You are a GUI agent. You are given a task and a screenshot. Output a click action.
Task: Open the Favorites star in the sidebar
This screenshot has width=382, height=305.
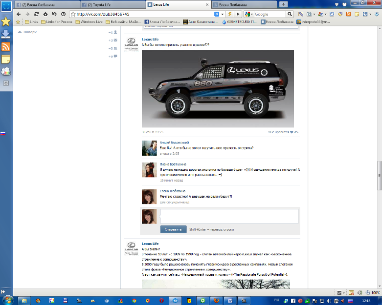5,22
